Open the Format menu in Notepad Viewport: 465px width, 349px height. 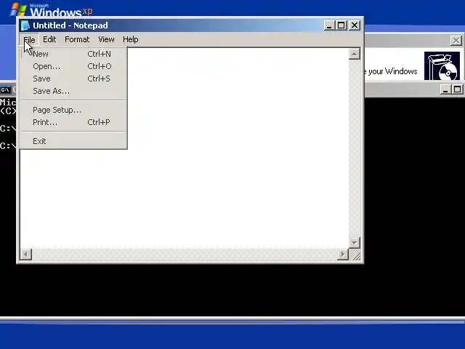click(77, 39)
